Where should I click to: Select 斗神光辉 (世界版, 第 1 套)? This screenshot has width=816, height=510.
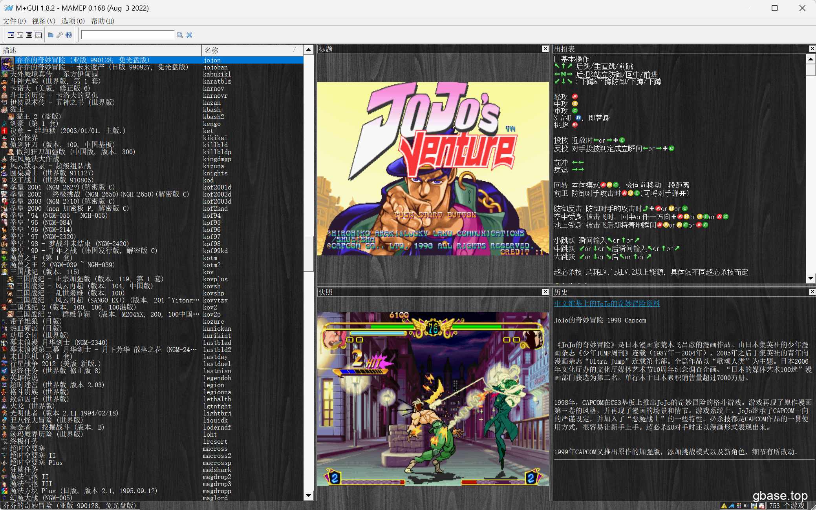pyautogui.click(x=152, y=81)
